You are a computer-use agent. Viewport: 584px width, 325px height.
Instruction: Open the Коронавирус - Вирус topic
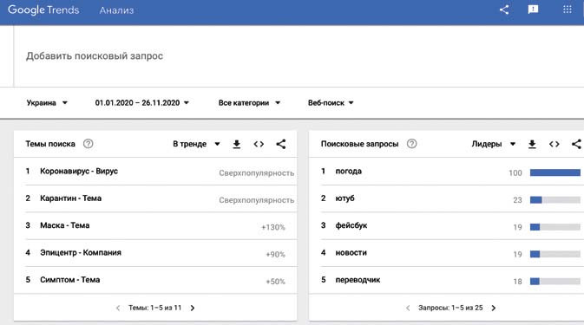pos(79,171)
